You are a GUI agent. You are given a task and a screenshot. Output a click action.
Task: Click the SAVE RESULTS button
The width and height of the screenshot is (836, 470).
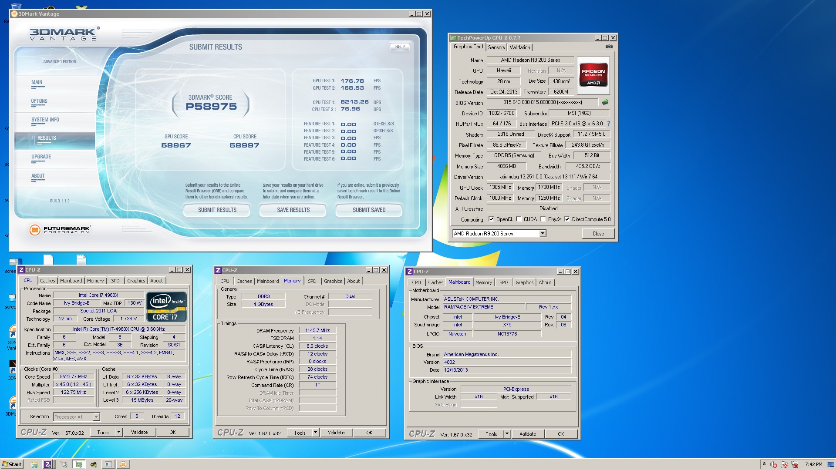pos(293,210)
